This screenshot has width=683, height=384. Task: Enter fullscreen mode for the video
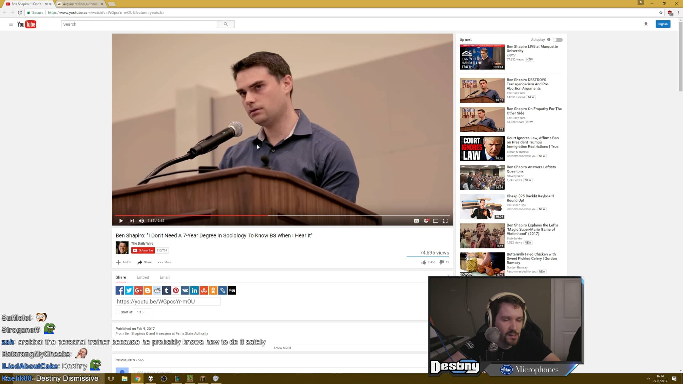[446, 221]
